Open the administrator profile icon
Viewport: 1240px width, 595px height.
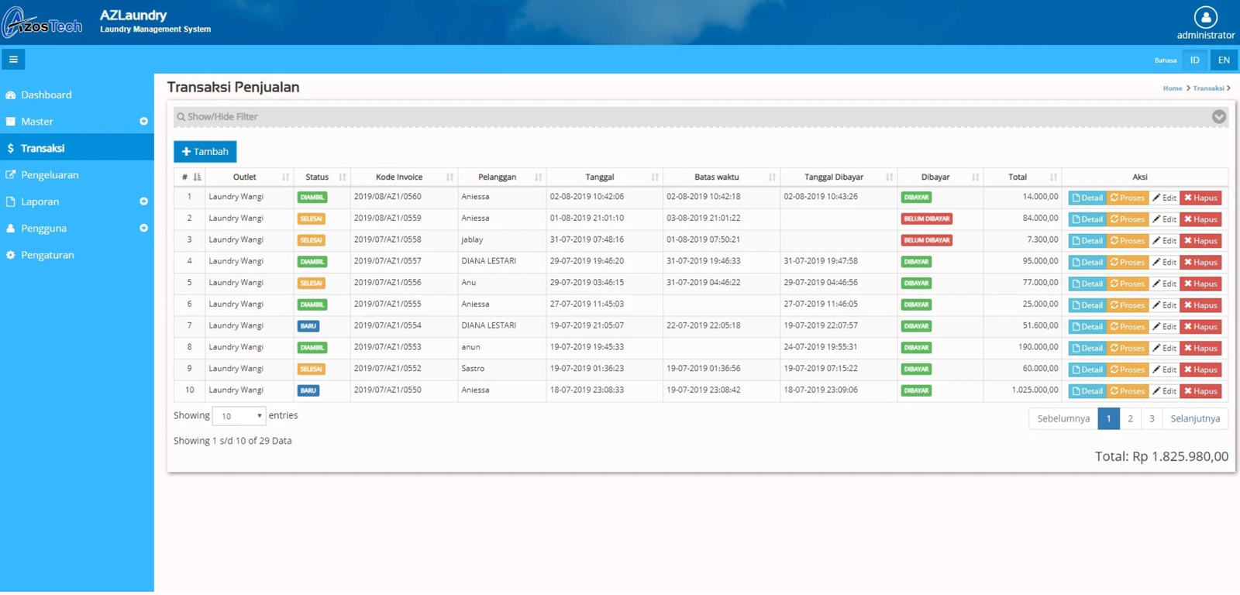click(x=1205, y=17)
